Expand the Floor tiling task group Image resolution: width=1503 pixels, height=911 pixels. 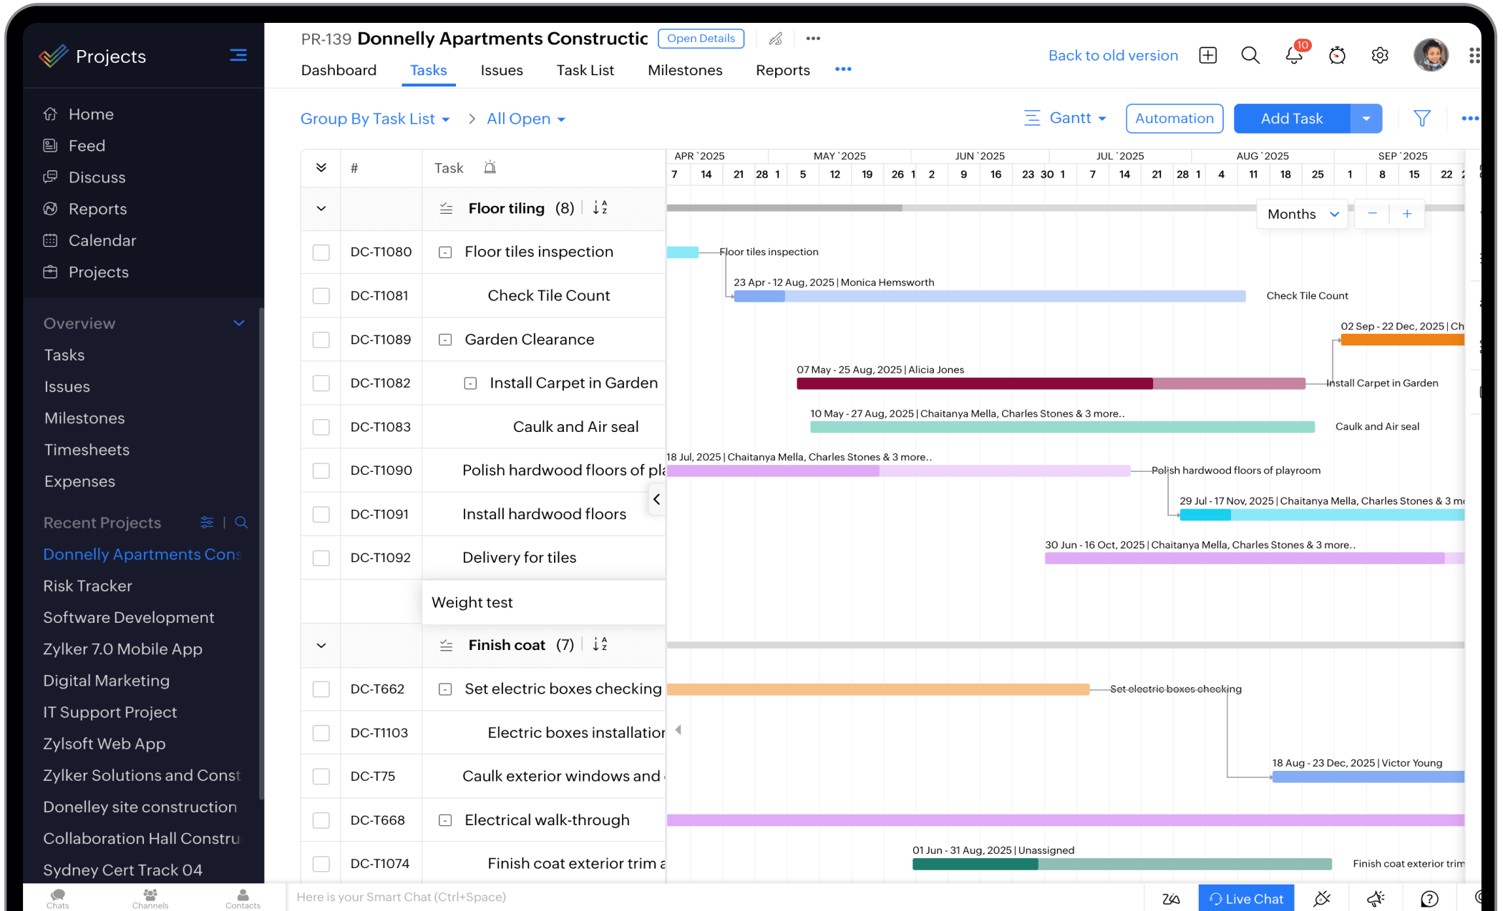click(320, 208)
